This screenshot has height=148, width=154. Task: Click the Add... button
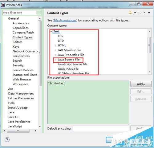(141, 84)
